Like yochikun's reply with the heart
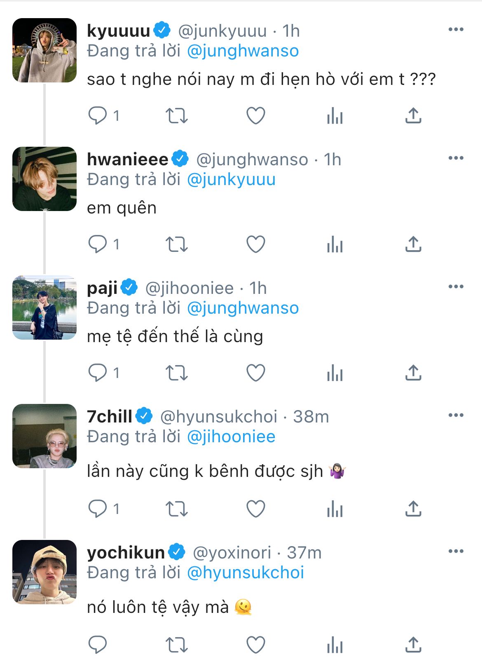This screenshot has height=664, width=482. click(x=255, y=645)
